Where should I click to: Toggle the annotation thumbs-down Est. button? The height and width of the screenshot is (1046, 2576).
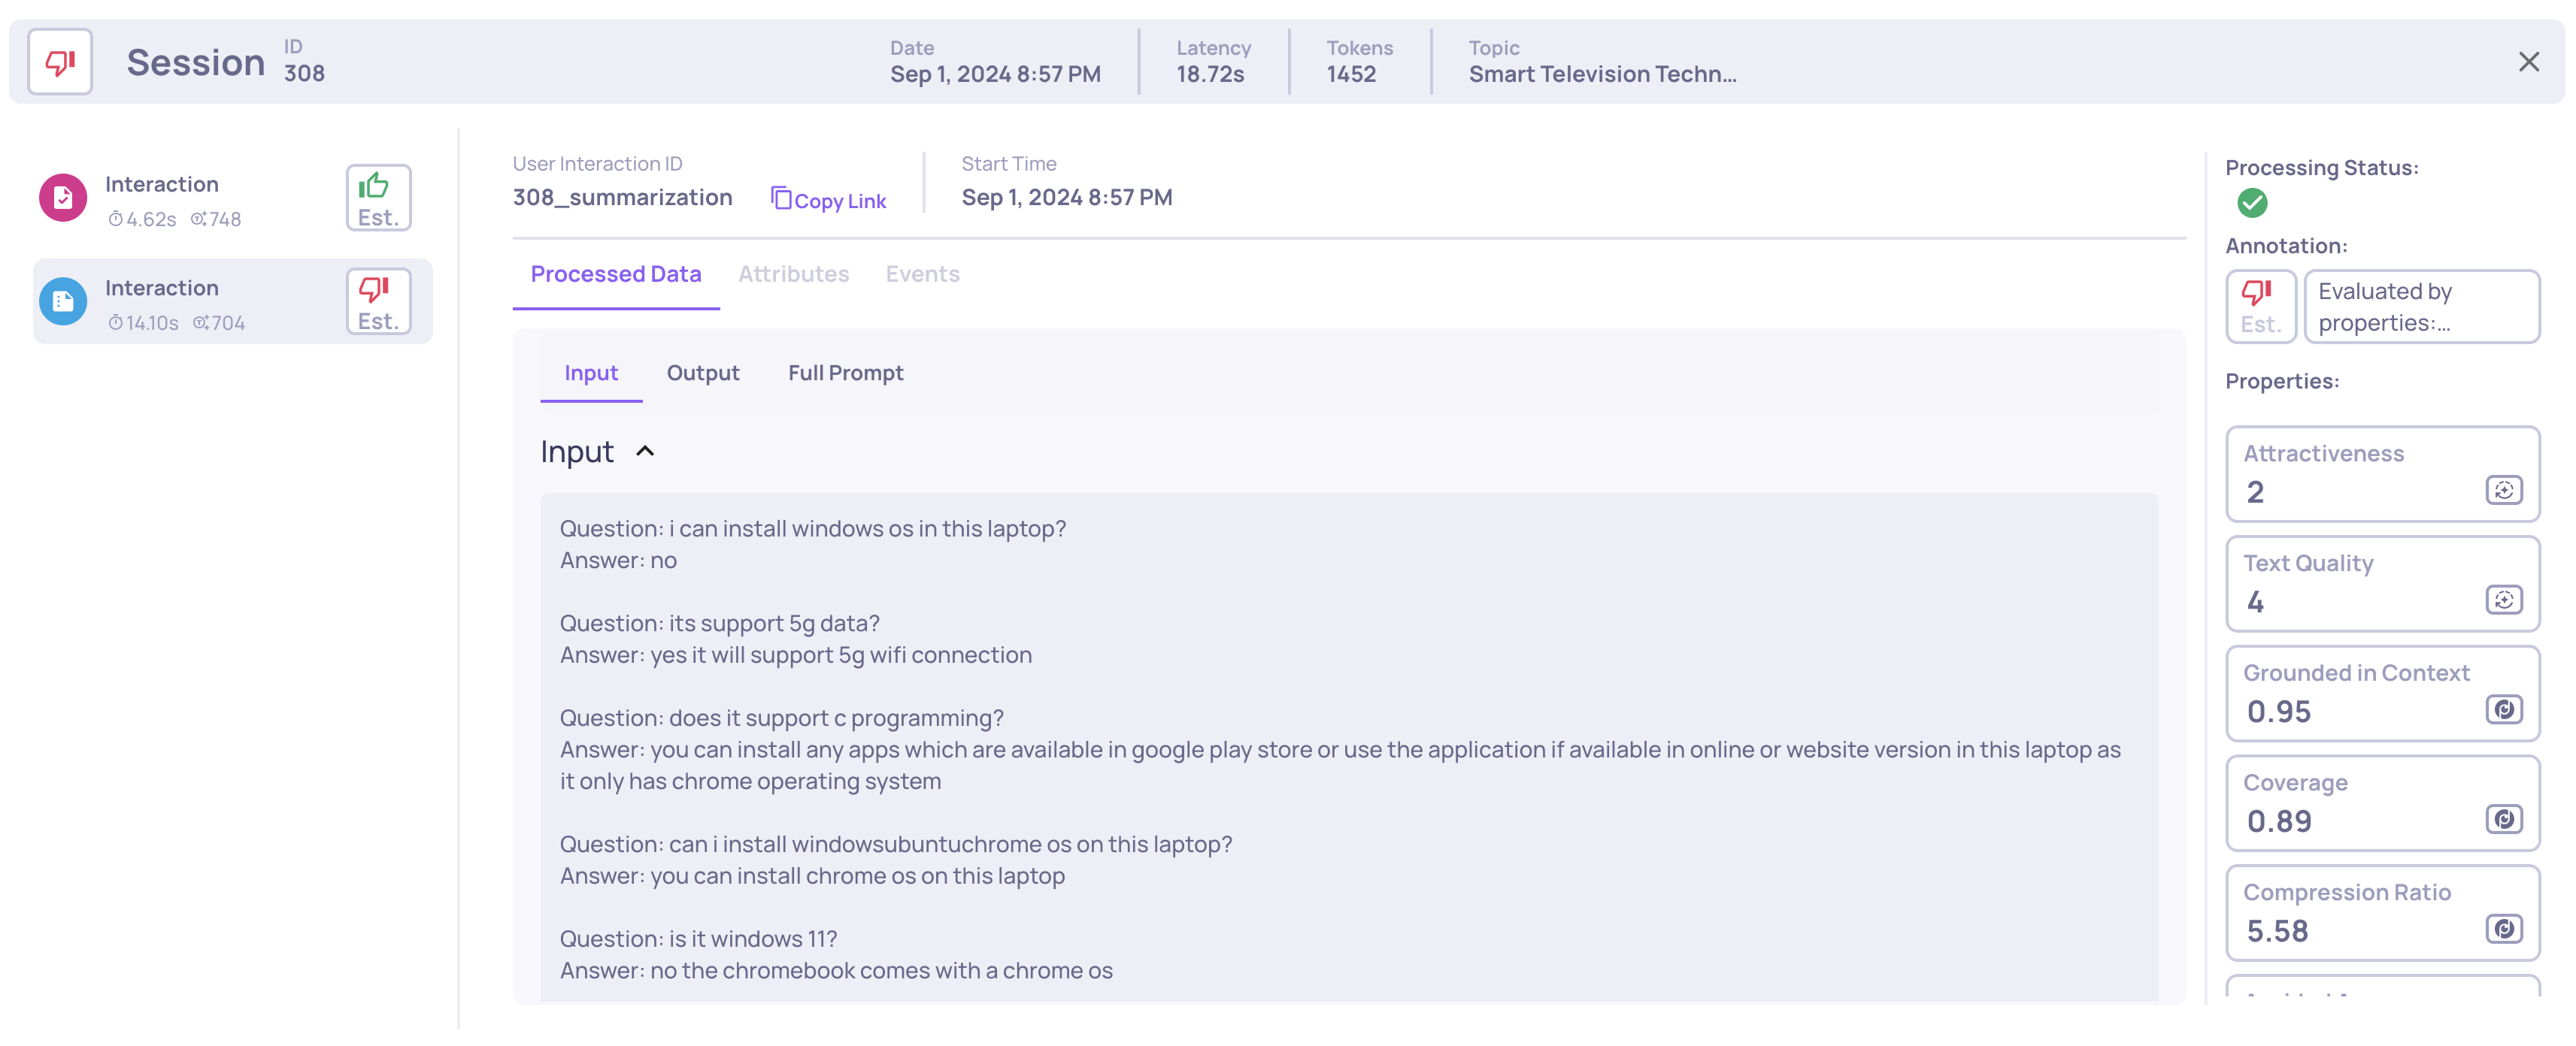point(2259,307)
